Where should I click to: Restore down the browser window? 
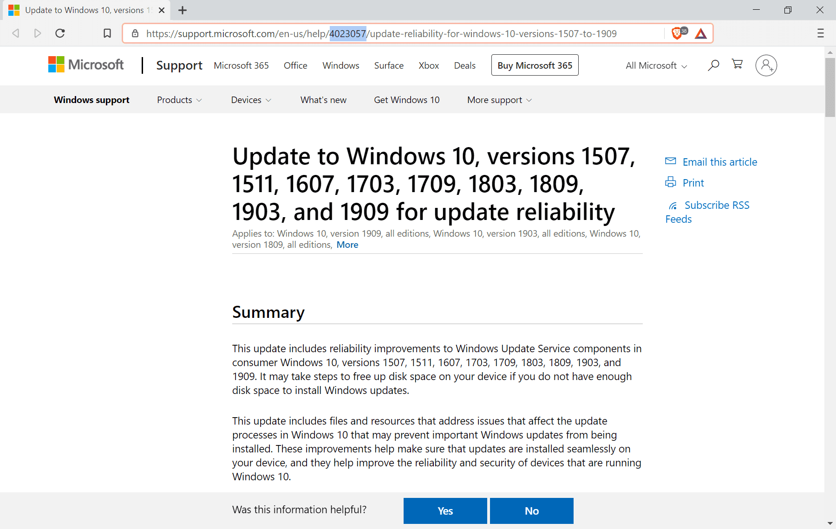(x=788, y=10)
